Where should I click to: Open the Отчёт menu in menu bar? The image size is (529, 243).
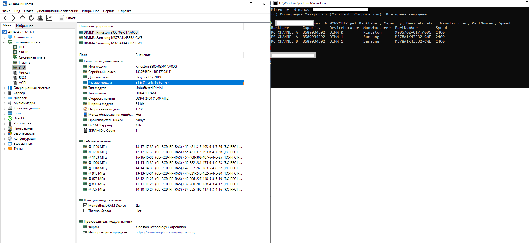click(28, 11)
